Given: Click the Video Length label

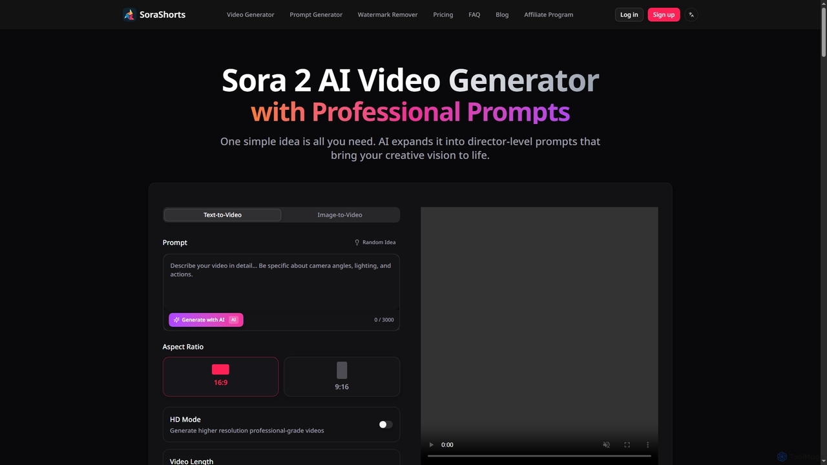Looking at the screenshot, I should click(191, 461).
